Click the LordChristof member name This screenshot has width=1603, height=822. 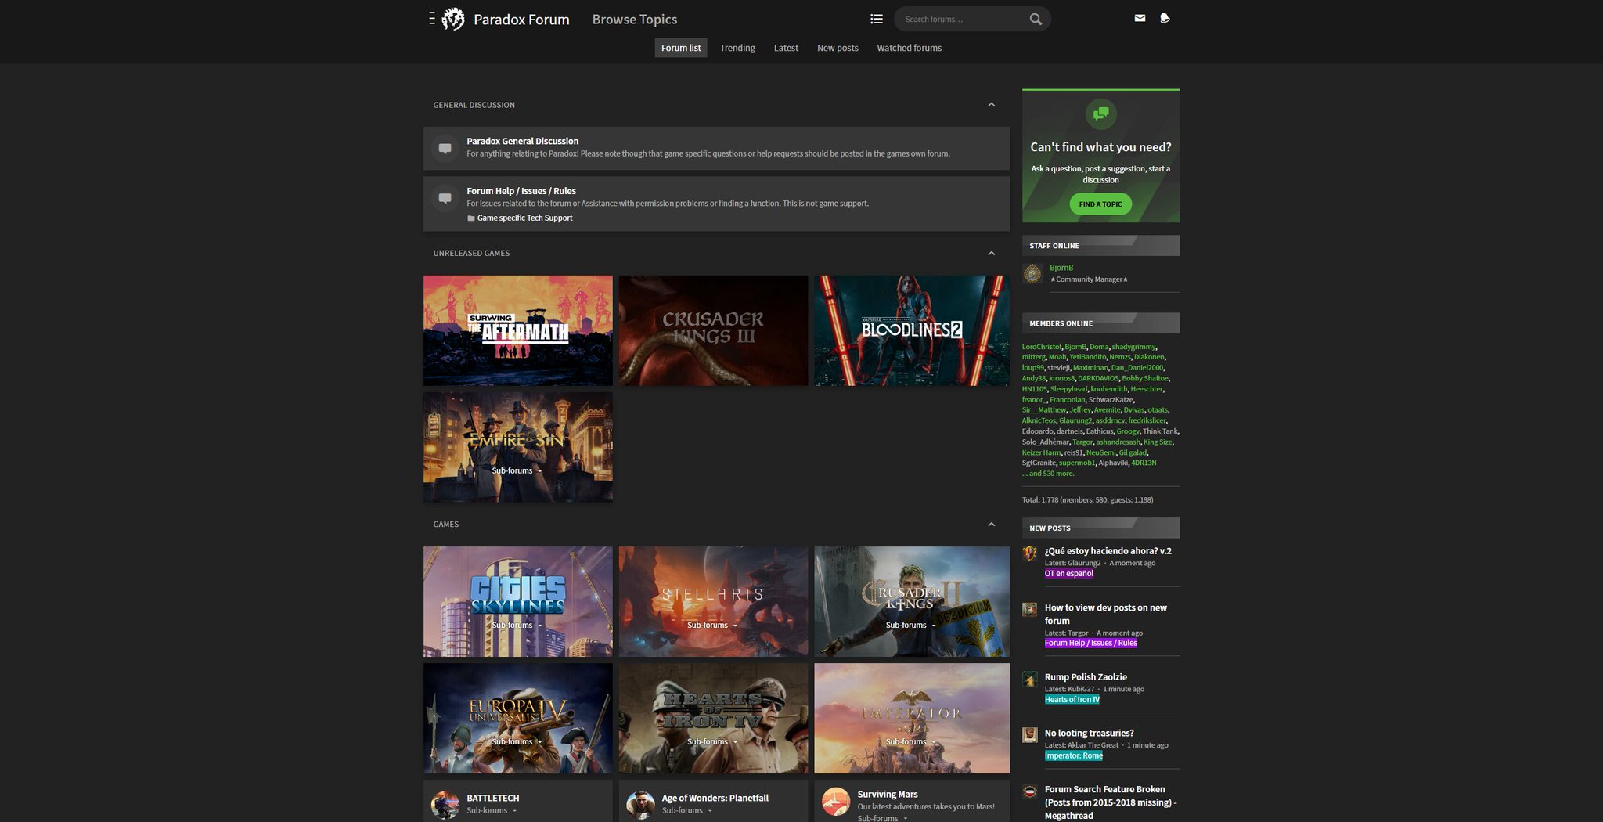click(x=1042, y=347)
